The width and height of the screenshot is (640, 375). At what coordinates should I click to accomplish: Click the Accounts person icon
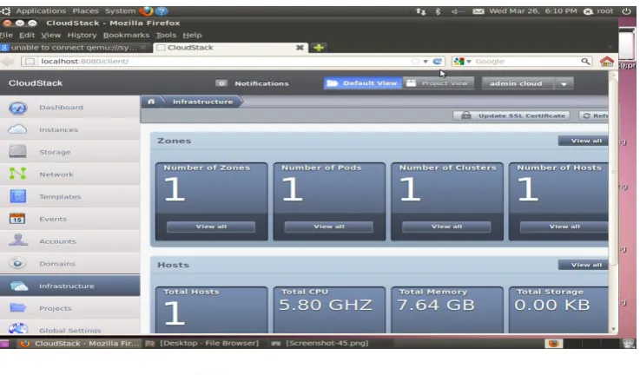[17, 240]
